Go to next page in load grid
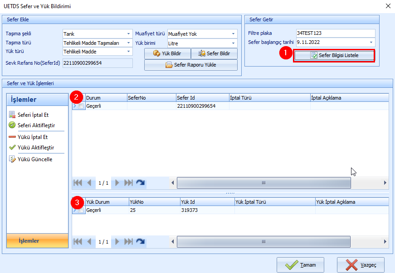This screenshot has width=395, height=273. (117, 242)
